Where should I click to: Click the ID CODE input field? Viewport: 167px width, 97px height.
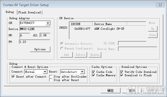pos(132,43)
